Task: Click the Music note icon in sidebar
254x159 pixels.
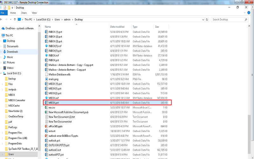Action: (x=4, y=57)
